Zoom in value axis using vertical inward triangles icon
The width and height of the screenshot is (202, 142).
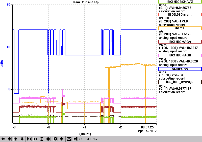pos(42,139)
